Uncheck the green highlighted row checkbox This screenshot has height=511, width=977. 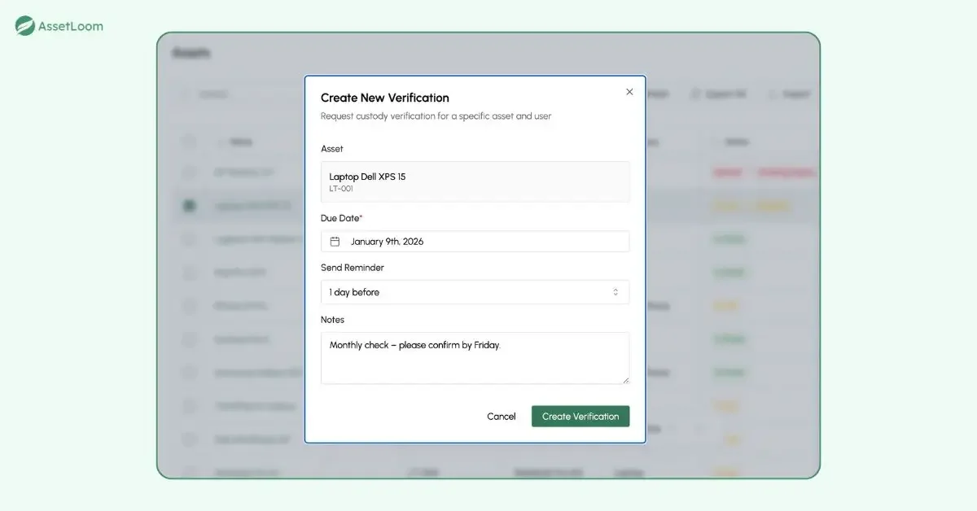189,206
